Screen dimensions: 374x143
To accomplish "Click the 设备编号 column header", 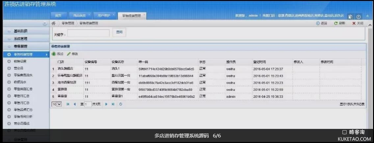I will (x=97, y=62).
